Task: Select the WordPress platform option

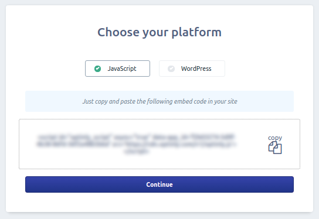Action: click(x=192, y=69)
